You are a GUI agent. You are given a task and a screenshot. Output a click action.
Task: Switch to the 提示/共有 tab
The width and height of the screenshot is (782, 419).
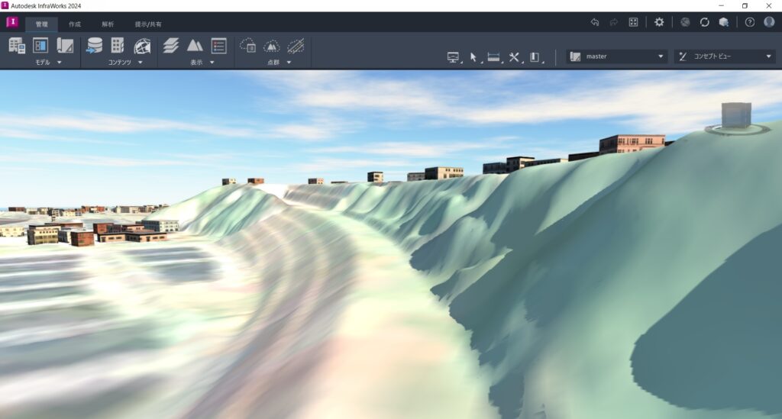pos(148,24)
